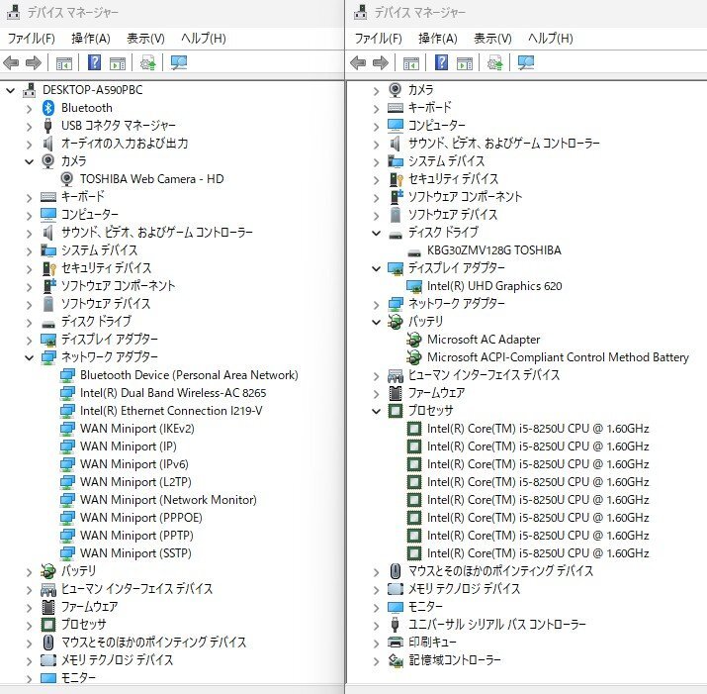The width and height of the screenshot is (707, 694).
Task: Select Microsoft ACPI-Compliant Control Method Battery
Action: [x=559, y=357]
